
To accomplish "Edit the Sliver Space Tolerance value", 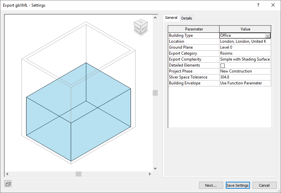I will coord(245,77).
